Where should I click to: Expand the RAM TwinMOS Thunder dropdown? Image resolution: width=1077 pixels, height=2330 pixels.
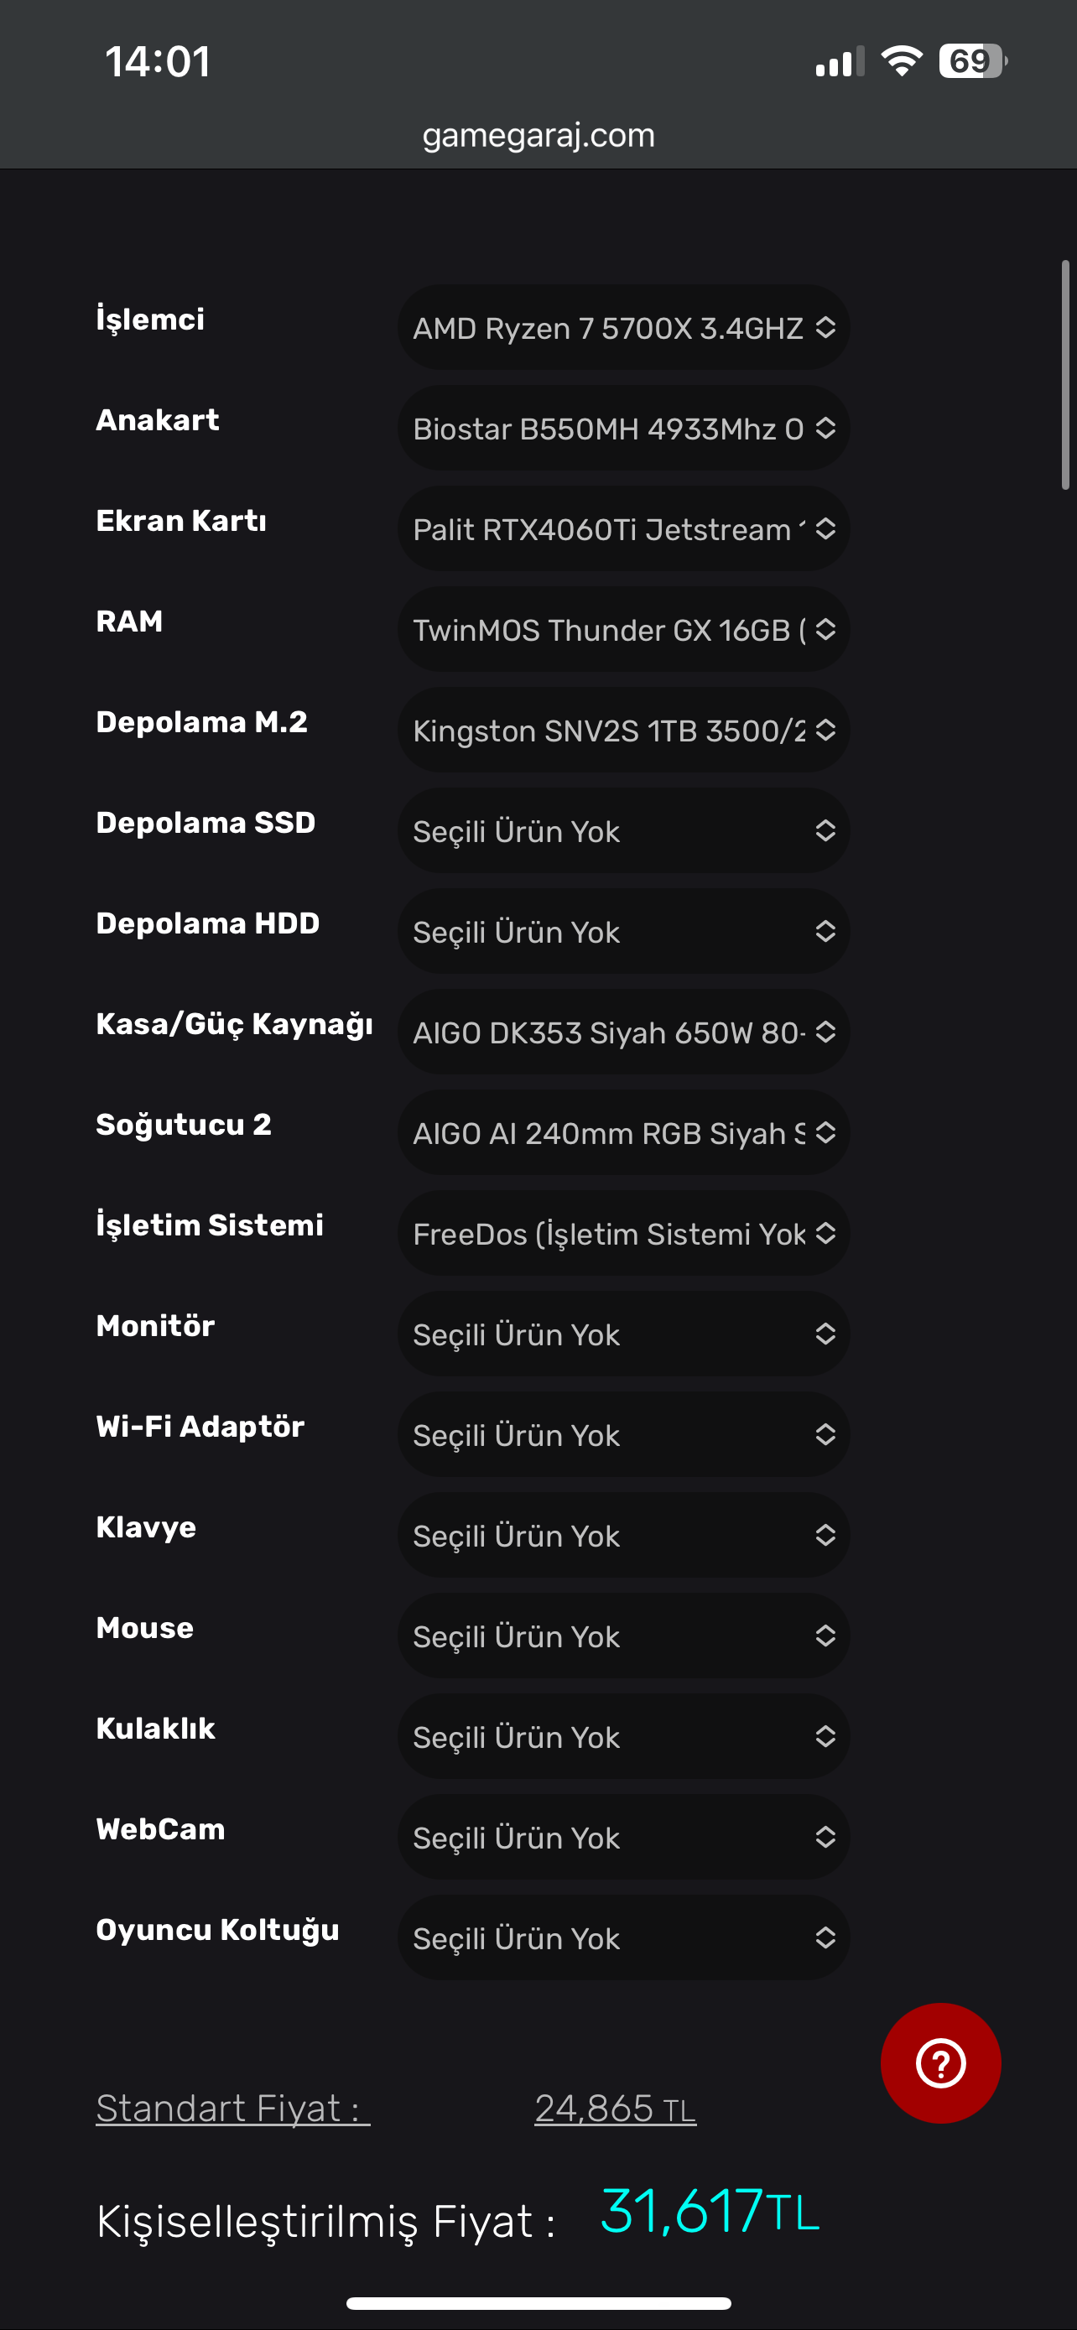(623, 630)
